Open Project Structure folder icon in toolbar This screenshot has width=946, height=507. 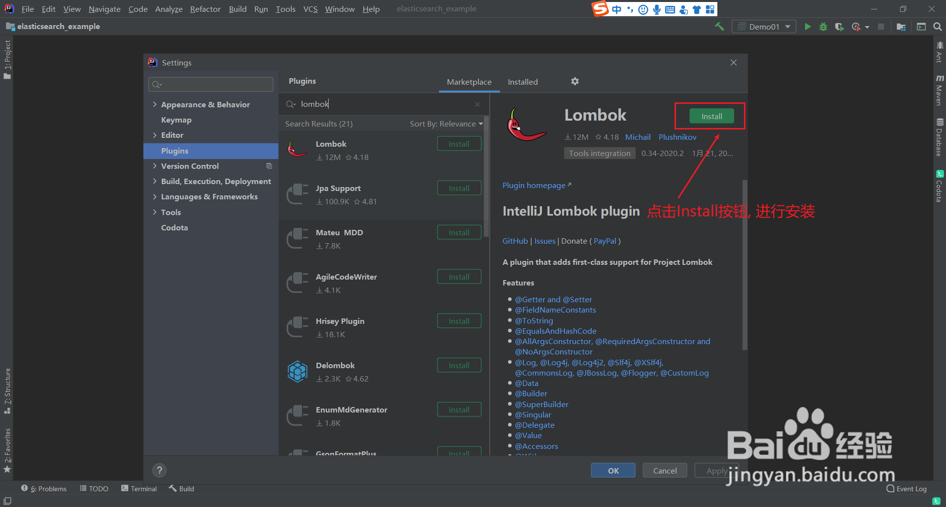click(901, 27)
